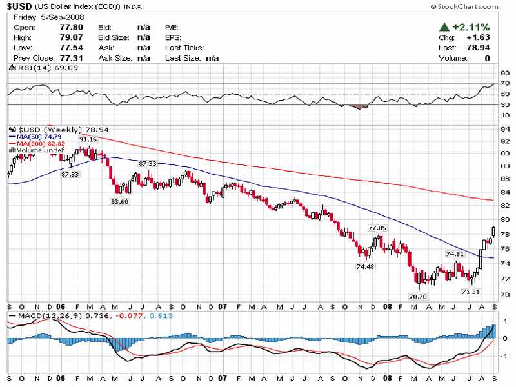Click the n/a value next to Ask:
Image resolution: width=516 pixels, height=387 pixels.
[143, 48]
